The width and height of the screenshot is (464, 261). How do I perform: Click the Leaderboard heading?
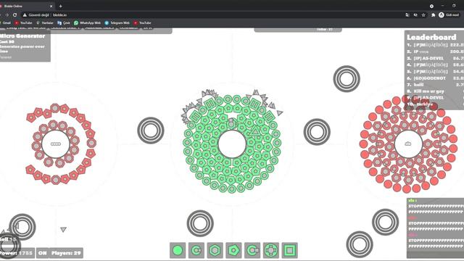tap(431, 37)
